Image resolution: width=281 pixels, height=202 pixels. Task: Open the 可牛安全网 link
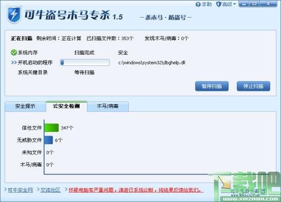coord(20,190)
